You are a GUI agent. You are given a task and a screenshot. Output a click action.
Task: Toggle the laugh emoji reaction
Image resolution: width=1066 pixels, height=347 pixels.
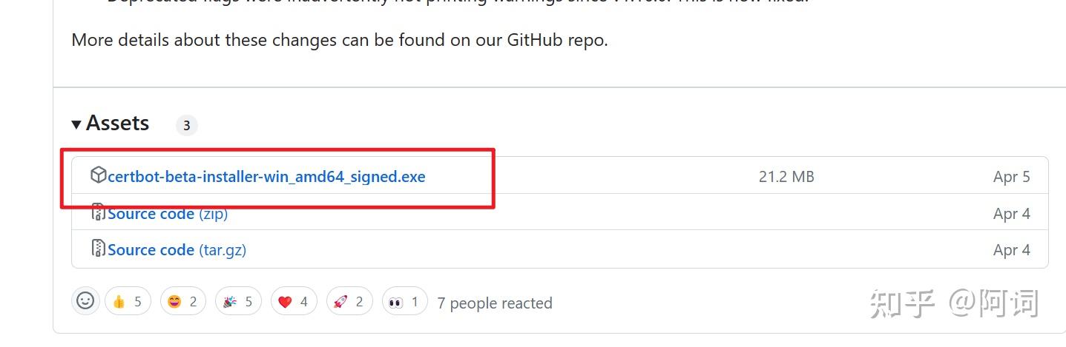(182, 302)
